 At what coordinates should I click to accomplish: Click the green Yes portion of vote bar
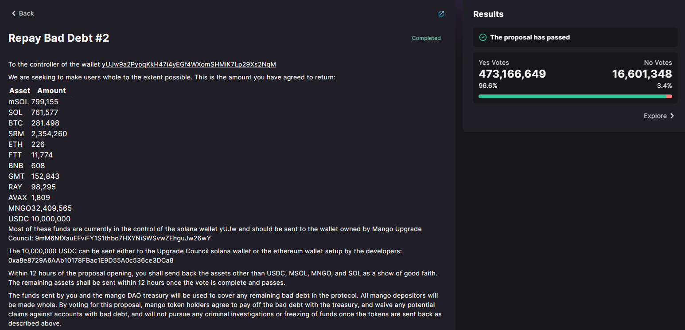point(572,96)
